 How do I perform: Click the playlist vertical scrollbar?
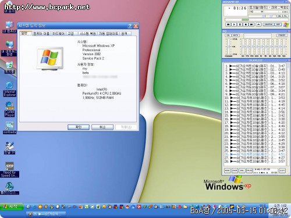click(288, 114)
